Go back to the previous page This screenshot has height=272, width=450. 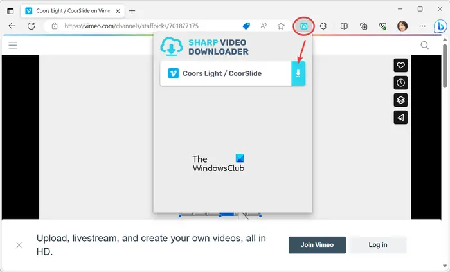click(x=12, y=26)
